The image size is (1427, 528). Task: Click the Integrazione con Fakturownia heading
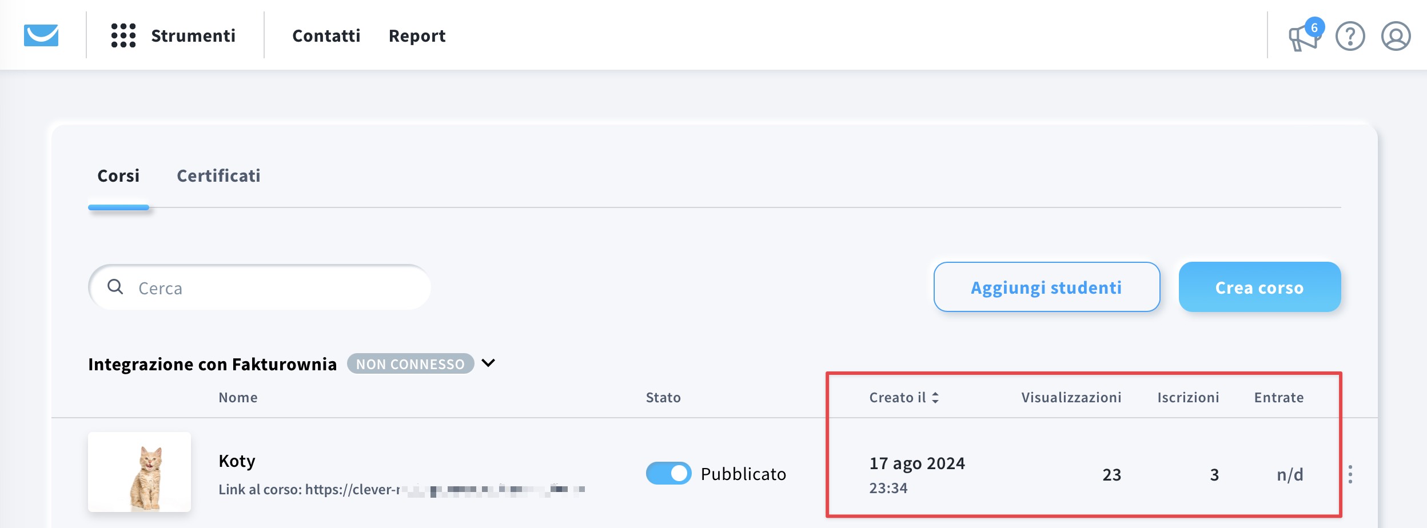(212, 365)
